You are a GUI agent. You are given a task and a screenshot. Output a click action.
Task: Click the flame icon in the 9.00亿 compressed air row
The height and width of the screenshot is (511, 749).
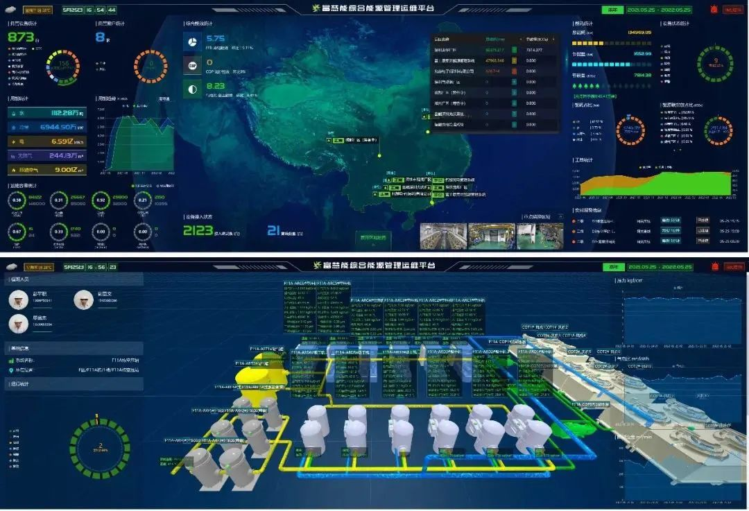(14, 169)
